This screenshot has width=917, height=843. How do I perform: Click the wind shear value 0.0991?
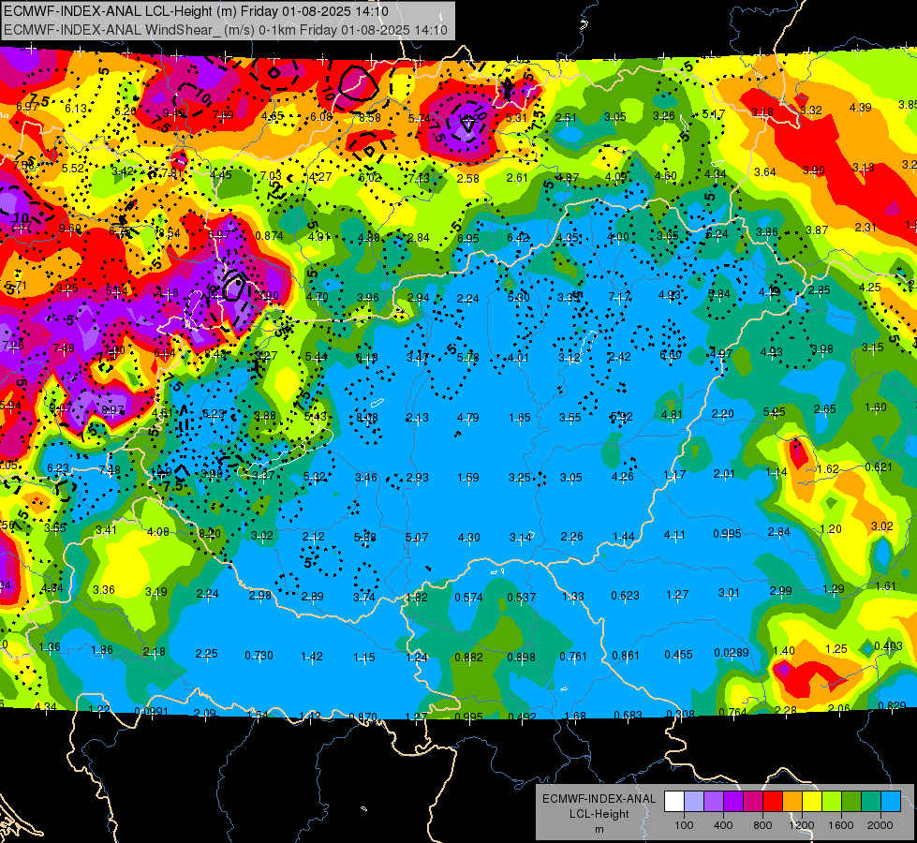[x=152, y=711]
